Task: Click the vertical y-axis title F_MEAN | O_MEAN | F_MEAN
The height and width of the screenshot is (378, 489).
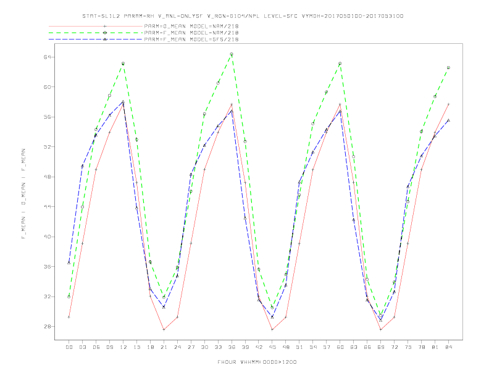Action: (x=23, y=194)
